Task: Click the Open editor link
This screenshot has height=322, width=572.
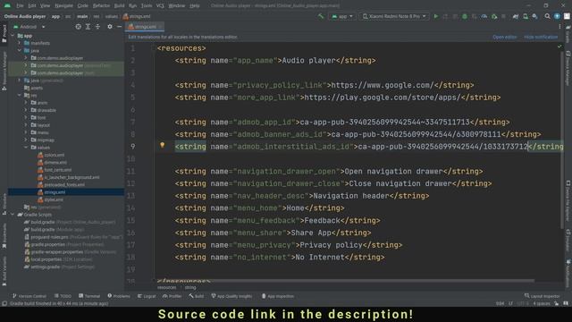Action: 504,37
